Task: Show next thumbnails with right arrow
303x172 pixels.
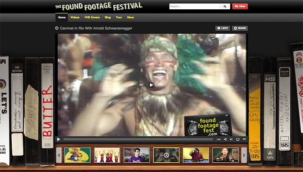Action: point(244,155)
